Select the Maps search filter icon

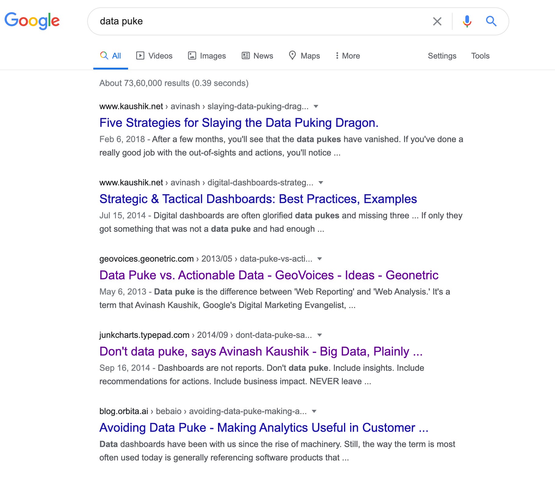pos(293,56)
